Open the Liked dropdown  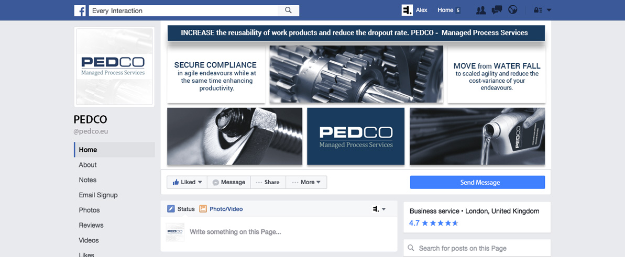[x=188, y=182]
